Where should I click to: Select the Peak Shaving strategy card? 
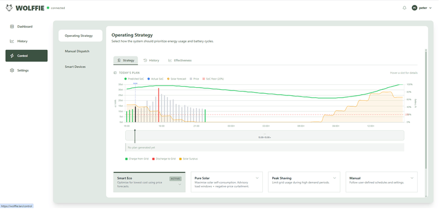[304, 182]
